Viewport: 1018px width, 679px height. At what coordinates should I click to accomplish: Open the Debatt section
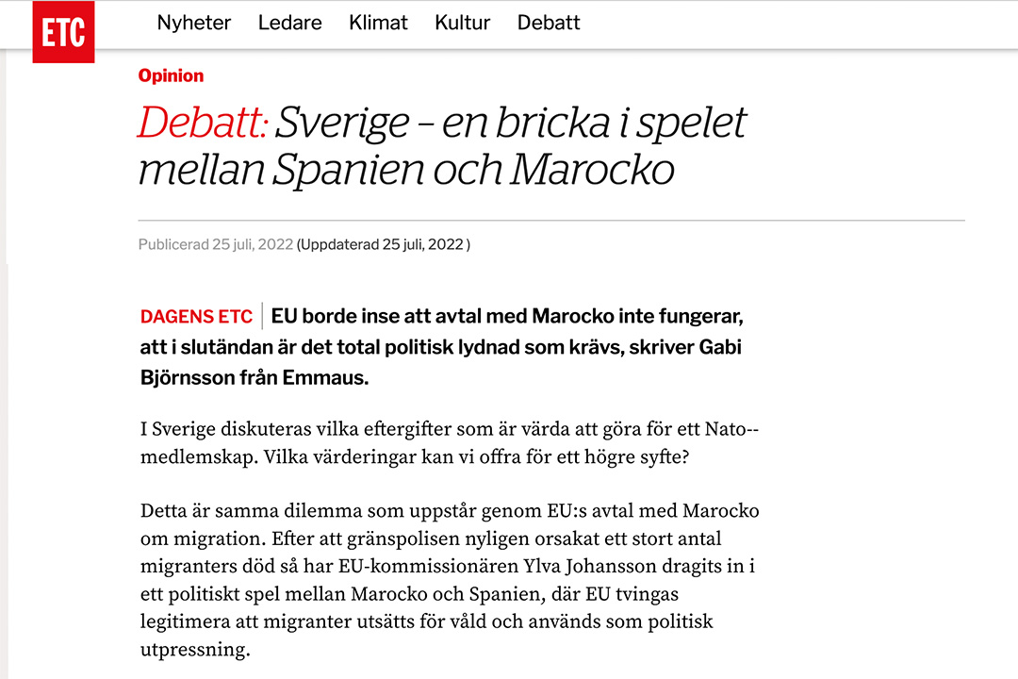pyautogui.click(x=548, y=23)
